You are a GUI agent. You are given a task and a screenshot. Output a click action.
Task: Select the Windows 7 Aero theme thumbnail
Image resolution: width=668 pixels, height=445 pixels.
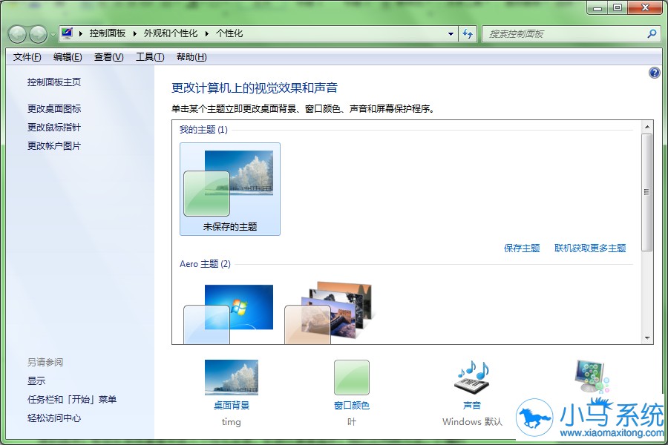229,314
